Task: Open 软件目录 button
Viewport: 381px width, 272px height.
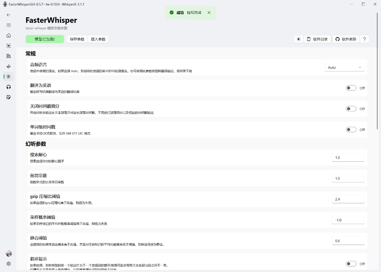Action: point(317,39)
